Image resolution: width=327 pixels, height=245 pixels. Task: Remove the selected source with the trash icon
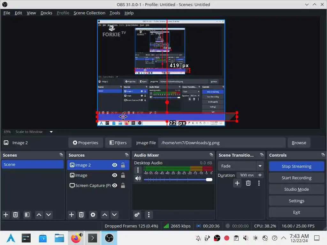point(81,215)
